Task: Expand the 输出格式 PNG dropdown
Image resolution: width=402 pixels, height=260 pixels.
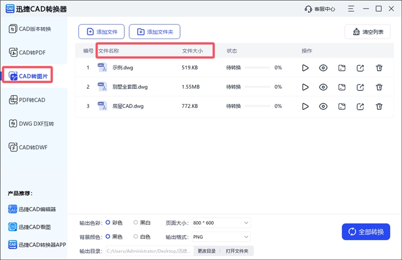Action: [220, 236]
